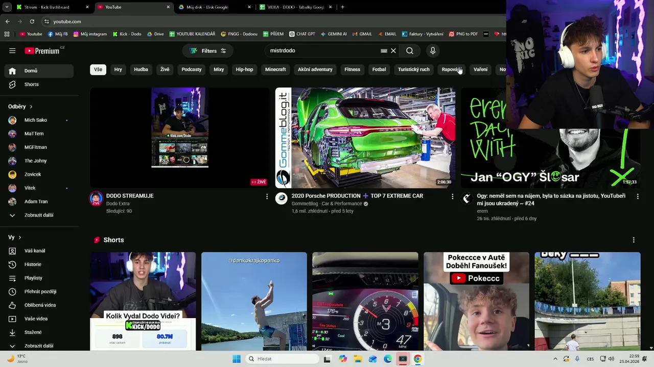Open Vaše videa in sidebar

click(39, 319)
